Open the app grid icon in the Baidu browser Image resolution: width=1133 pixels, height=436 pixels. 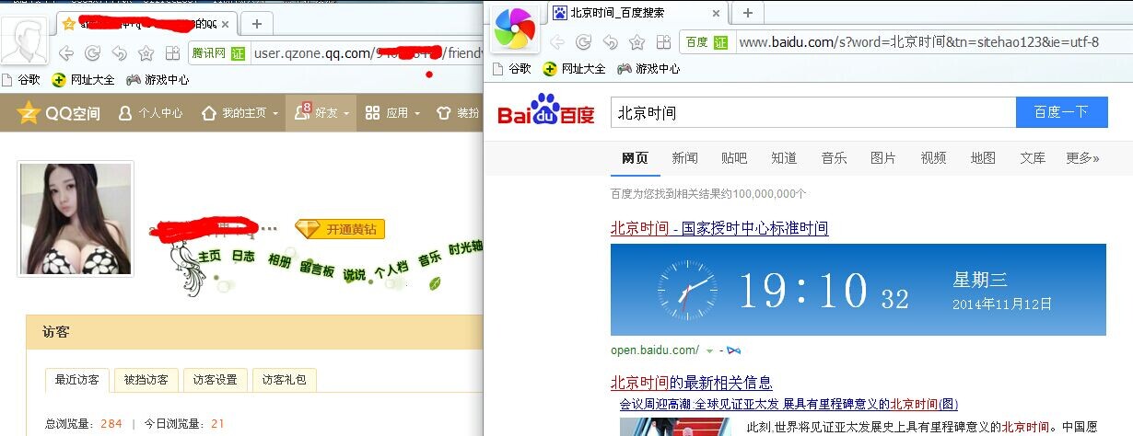662,42
